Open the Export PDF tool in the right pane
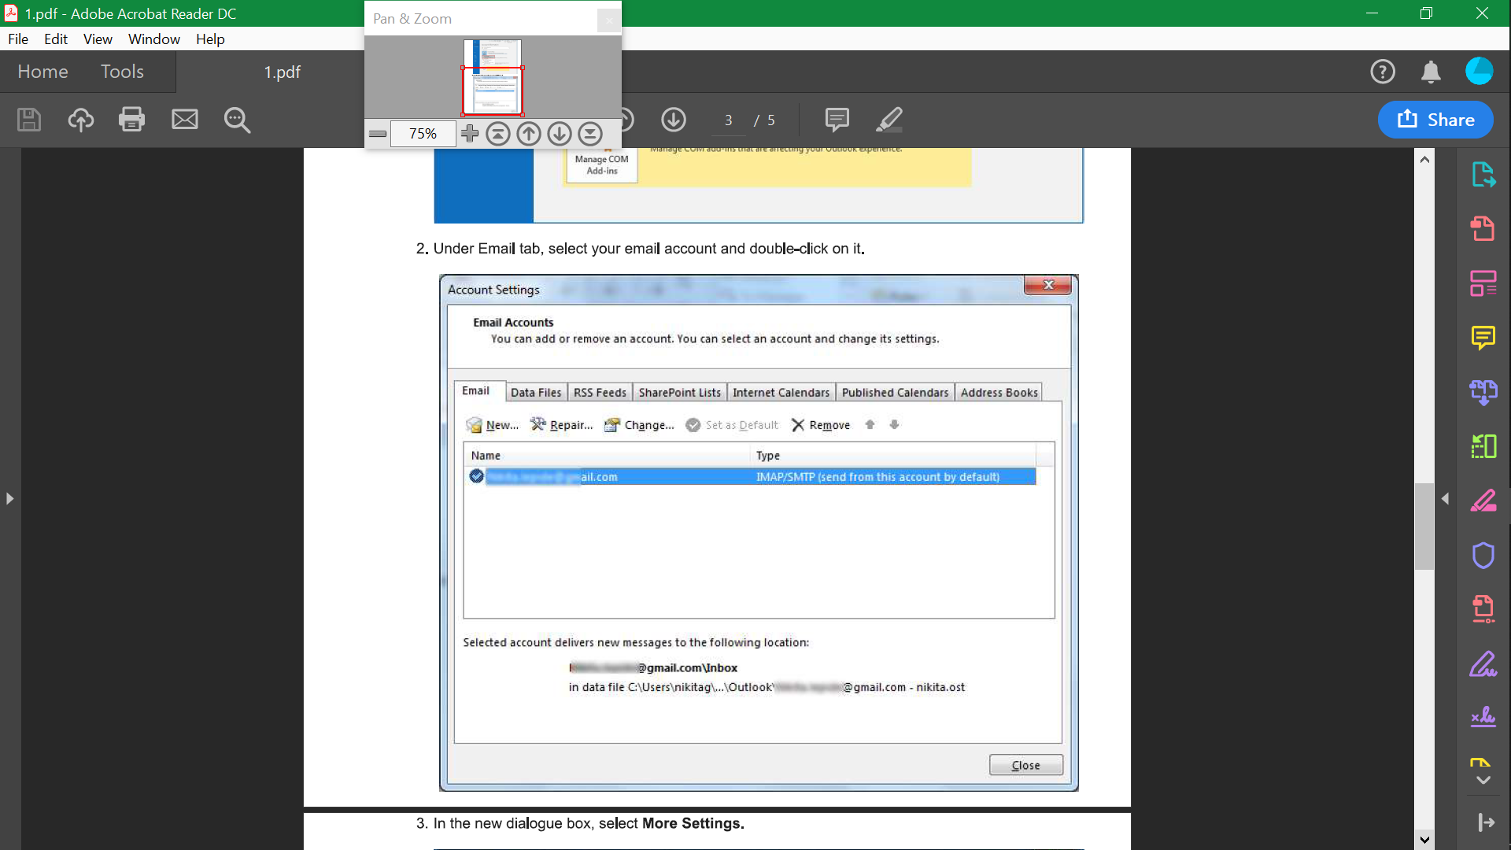The image size is (1511, 850). coord(1483,175)
